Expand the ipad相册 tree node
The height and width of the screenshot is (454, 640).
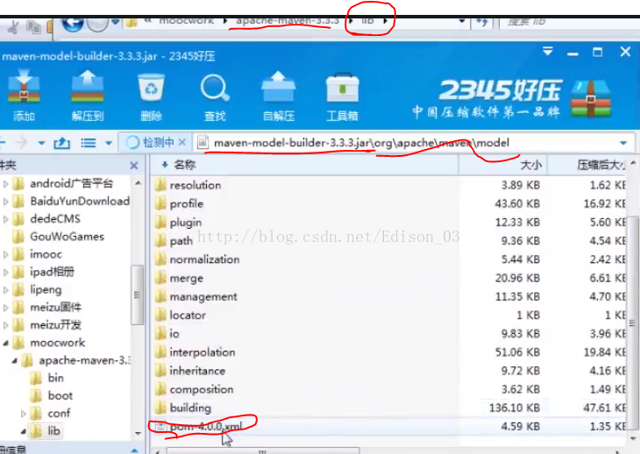(x=5, y=272)
